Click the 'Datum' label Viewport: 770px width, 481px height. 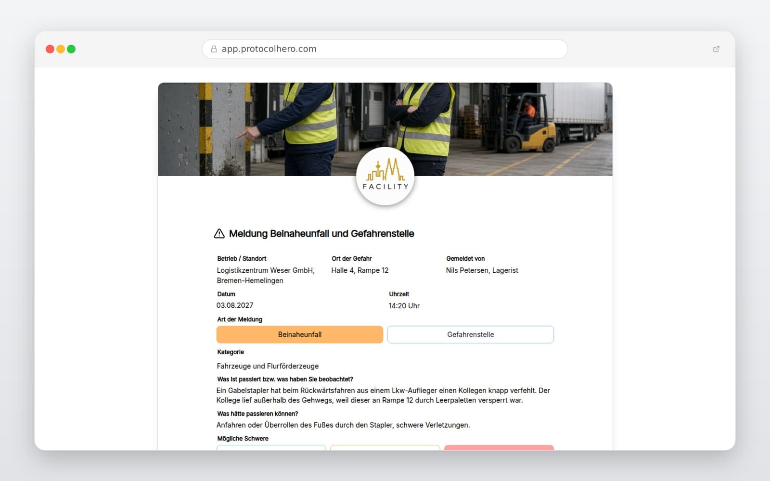[x=226, y=294]
